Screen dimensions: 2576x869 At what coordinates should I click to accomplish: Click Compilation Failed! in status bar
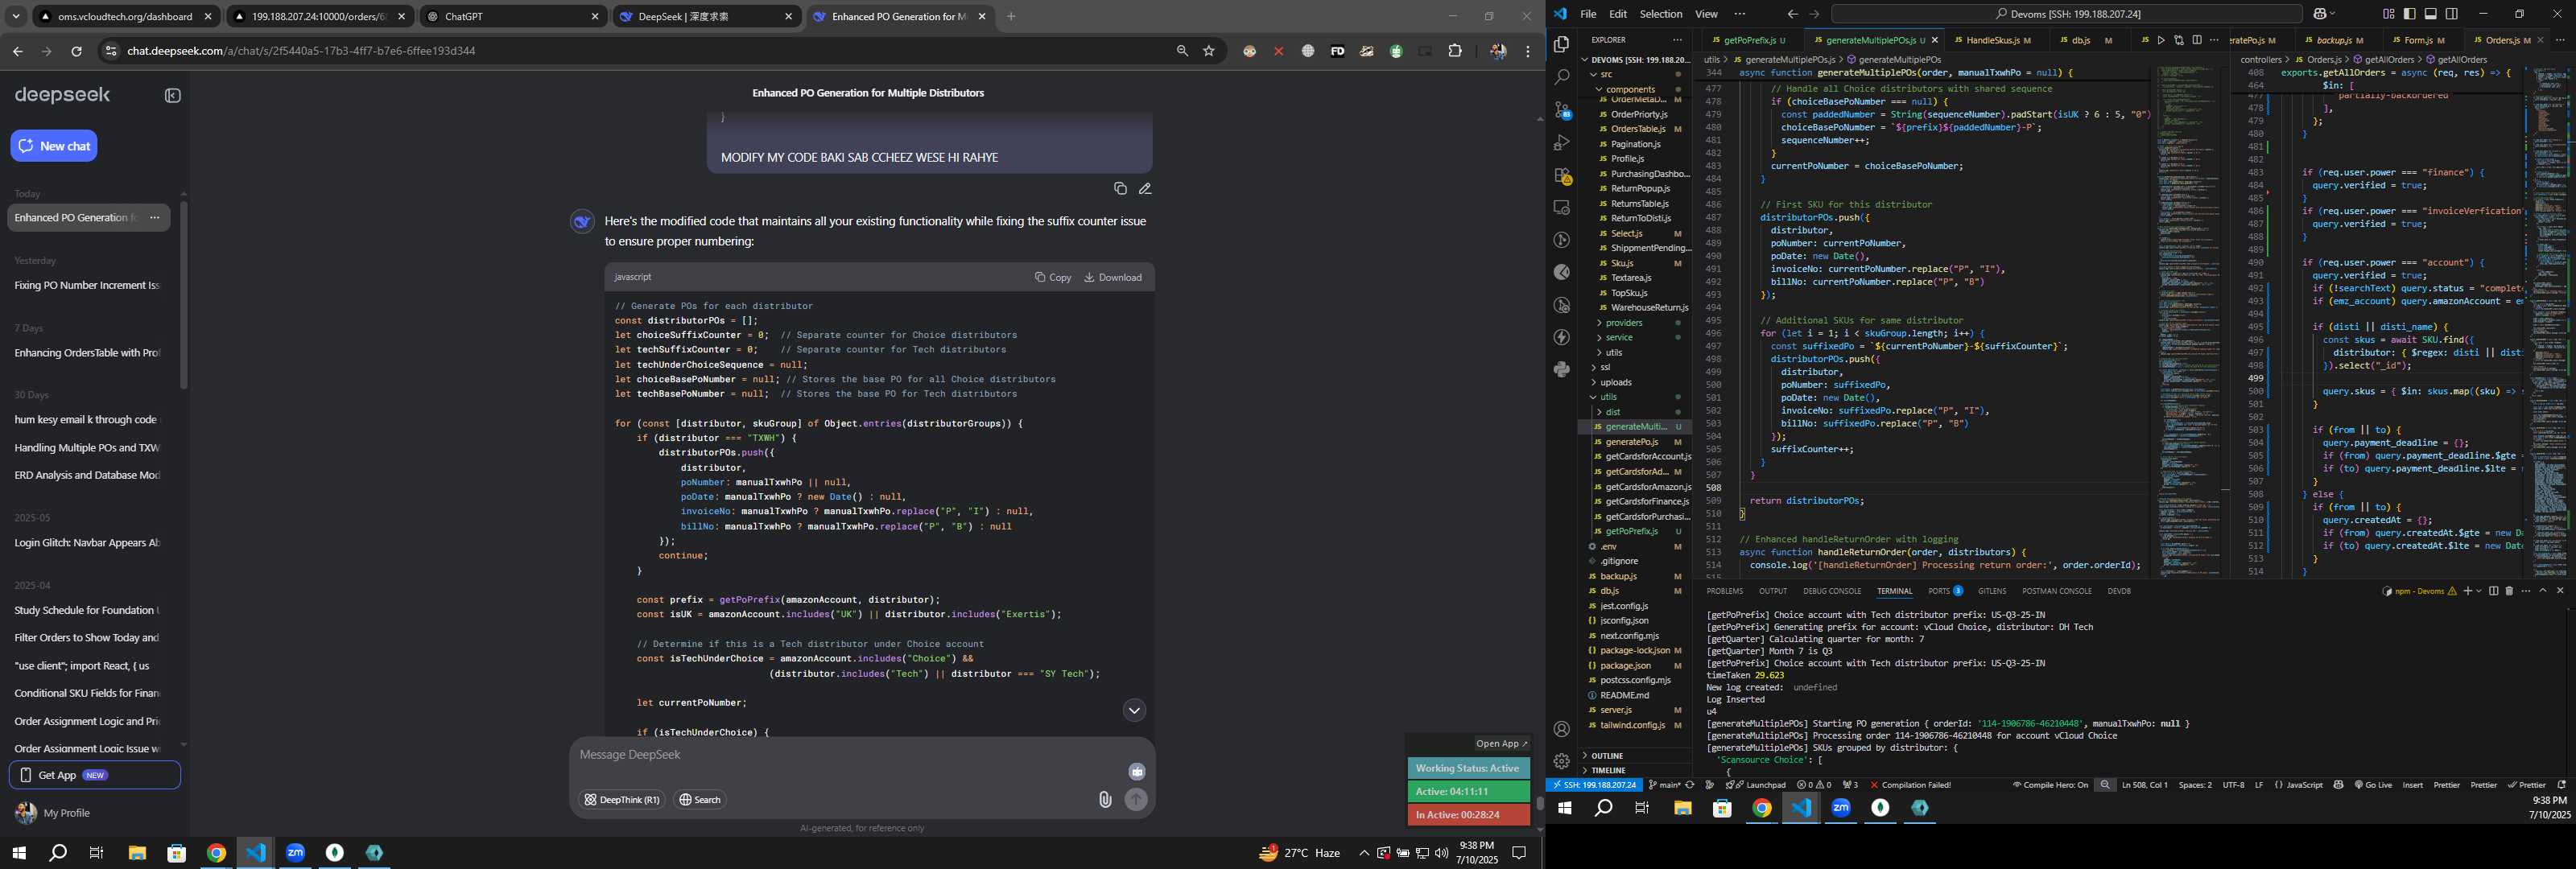[x=1910, y=785]
